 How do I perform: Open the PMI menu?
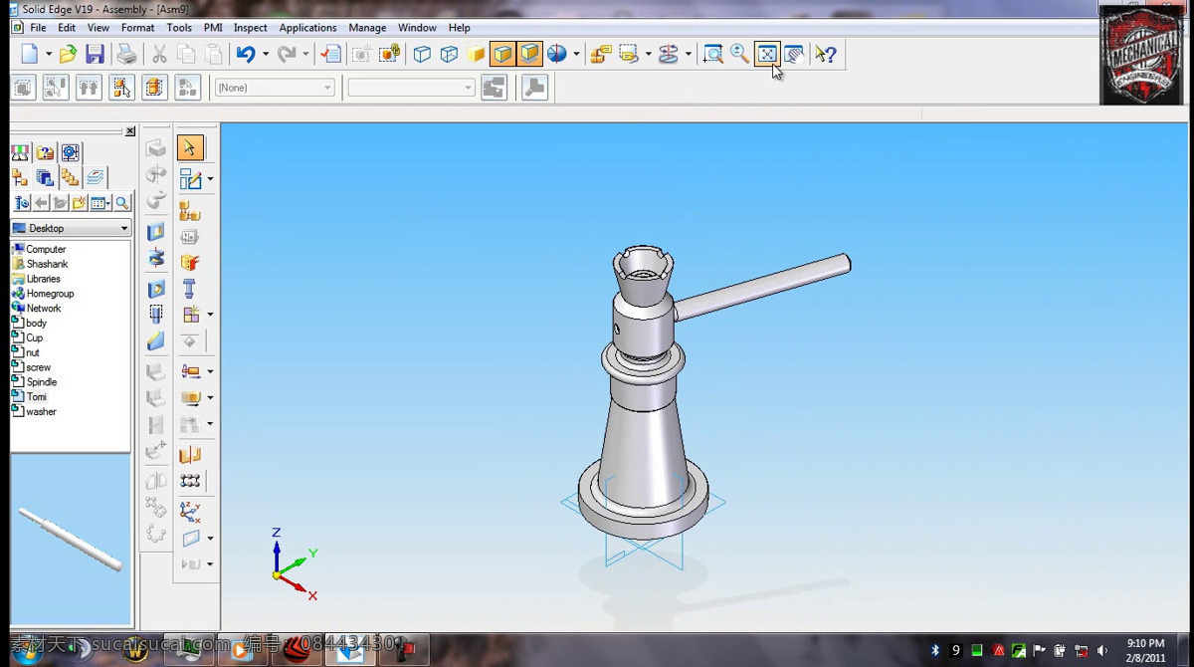pos(213,28)
